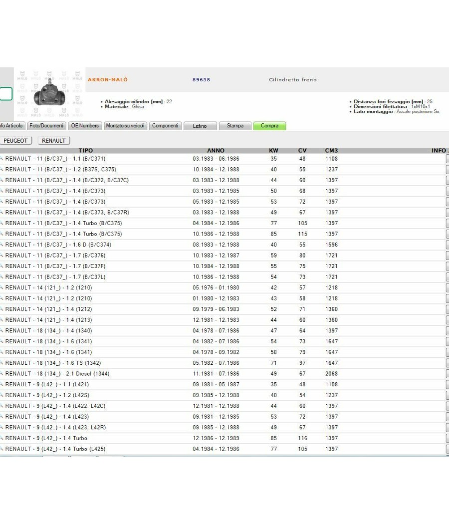The image size is (449, 524).
Task: Click the 97 CV value
Action: (x=302, y=363)
